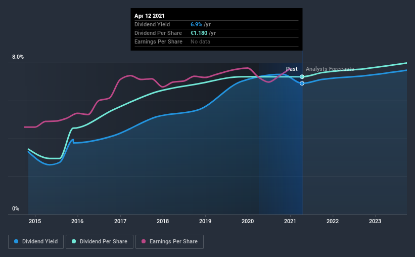Toggle the Dividend Yield legend button
This screenshot has width=415, height=257.
pos(36,242)
